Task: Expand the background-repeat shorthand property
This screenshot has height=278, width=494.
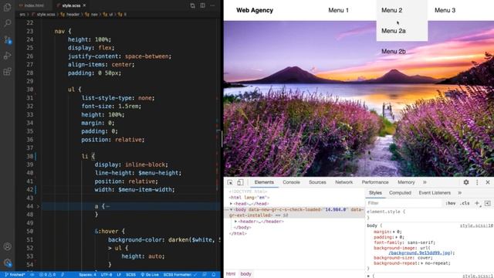Action: coord(422,263)
